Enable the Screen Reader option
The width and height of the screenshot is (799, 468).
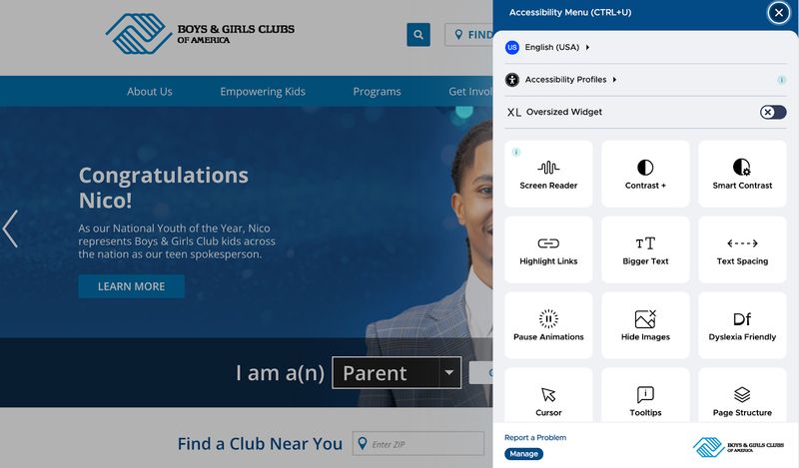point(548,174)
